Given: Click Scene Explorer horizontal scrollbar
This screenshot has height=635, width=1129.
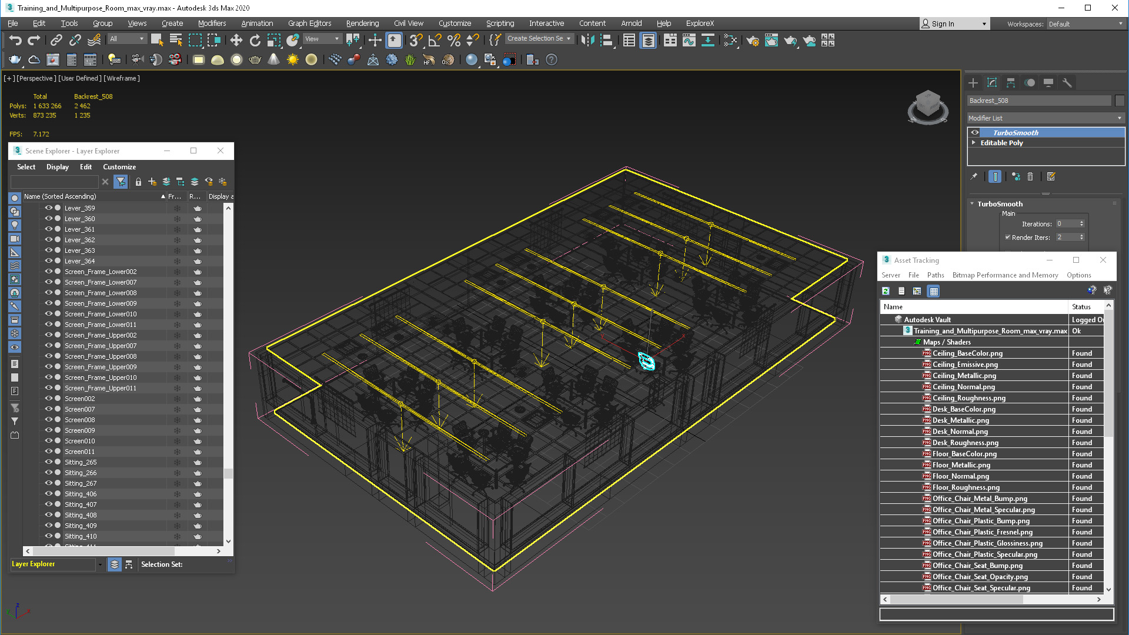Looking at the screenshot, I should [x=103, y=551].
